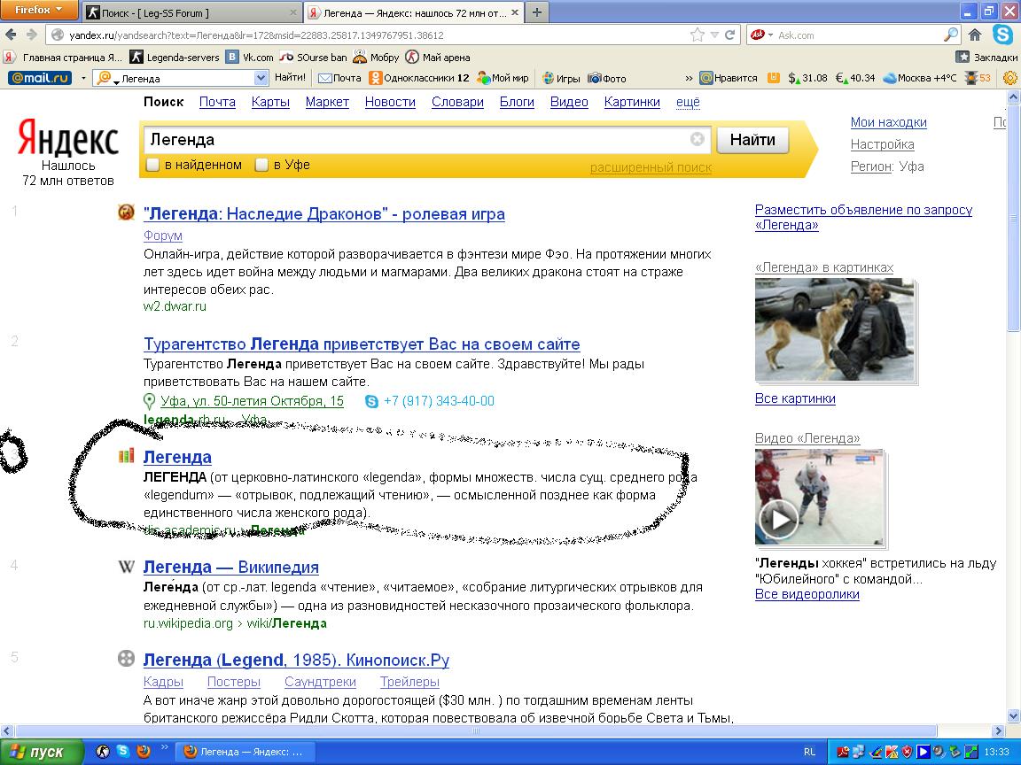
Task: Open the Vk.com bookmark
Action: click(249, 58)
